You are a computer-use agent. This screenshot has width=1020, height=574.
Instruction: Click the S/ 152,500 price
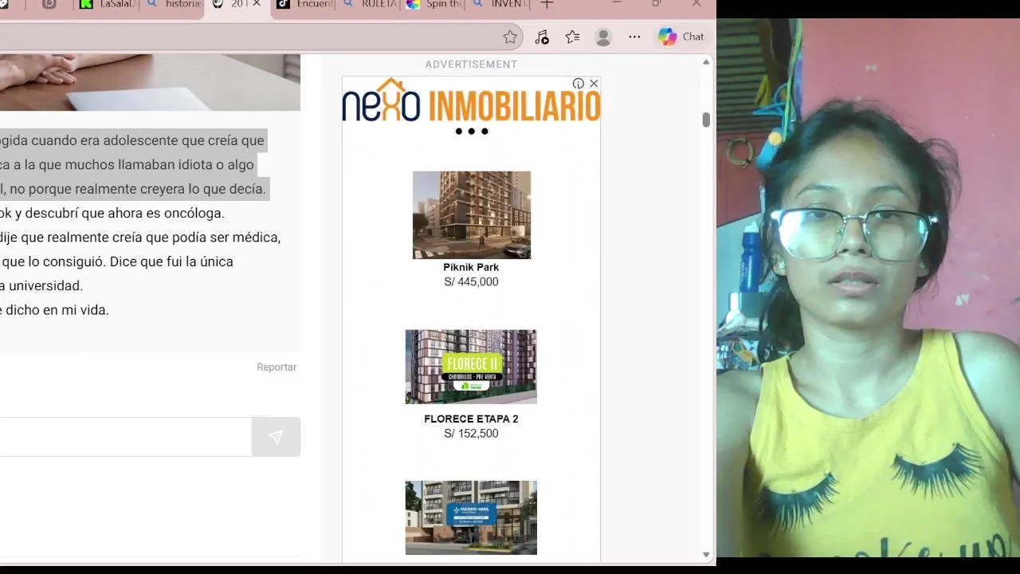coord(471,434)
